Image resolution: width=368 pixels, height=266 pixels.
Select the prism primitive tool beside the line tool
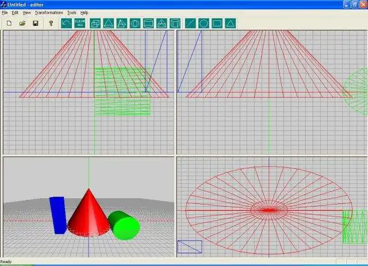pos(175,24)
